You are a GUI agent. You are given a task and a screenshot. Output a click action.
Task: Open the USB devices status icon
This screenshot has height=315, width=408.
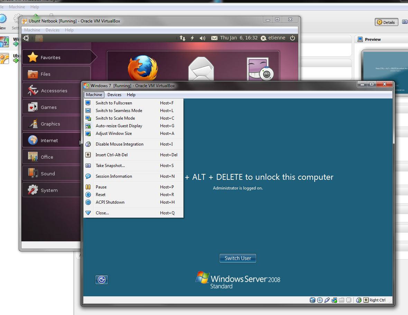point(327,300)
